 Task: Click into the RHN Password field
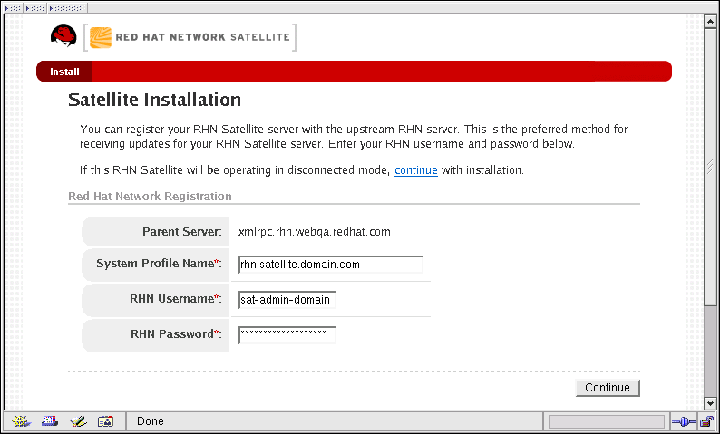click(x=287, y=335)
